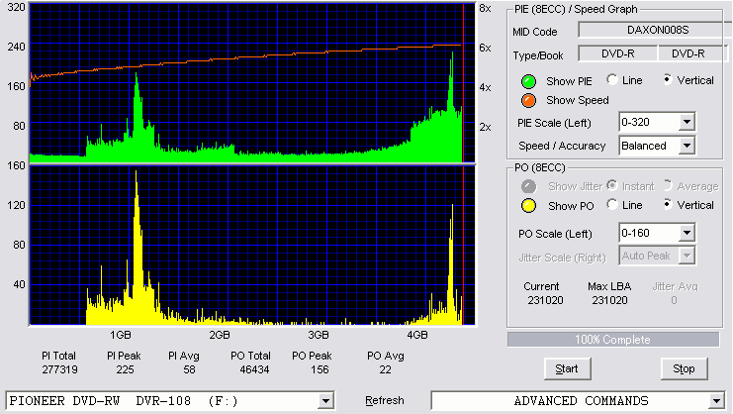The image size is (733, 414).
Task: Open the PIONEER DVD-RW drive selector dropdown
Action: 325,401
